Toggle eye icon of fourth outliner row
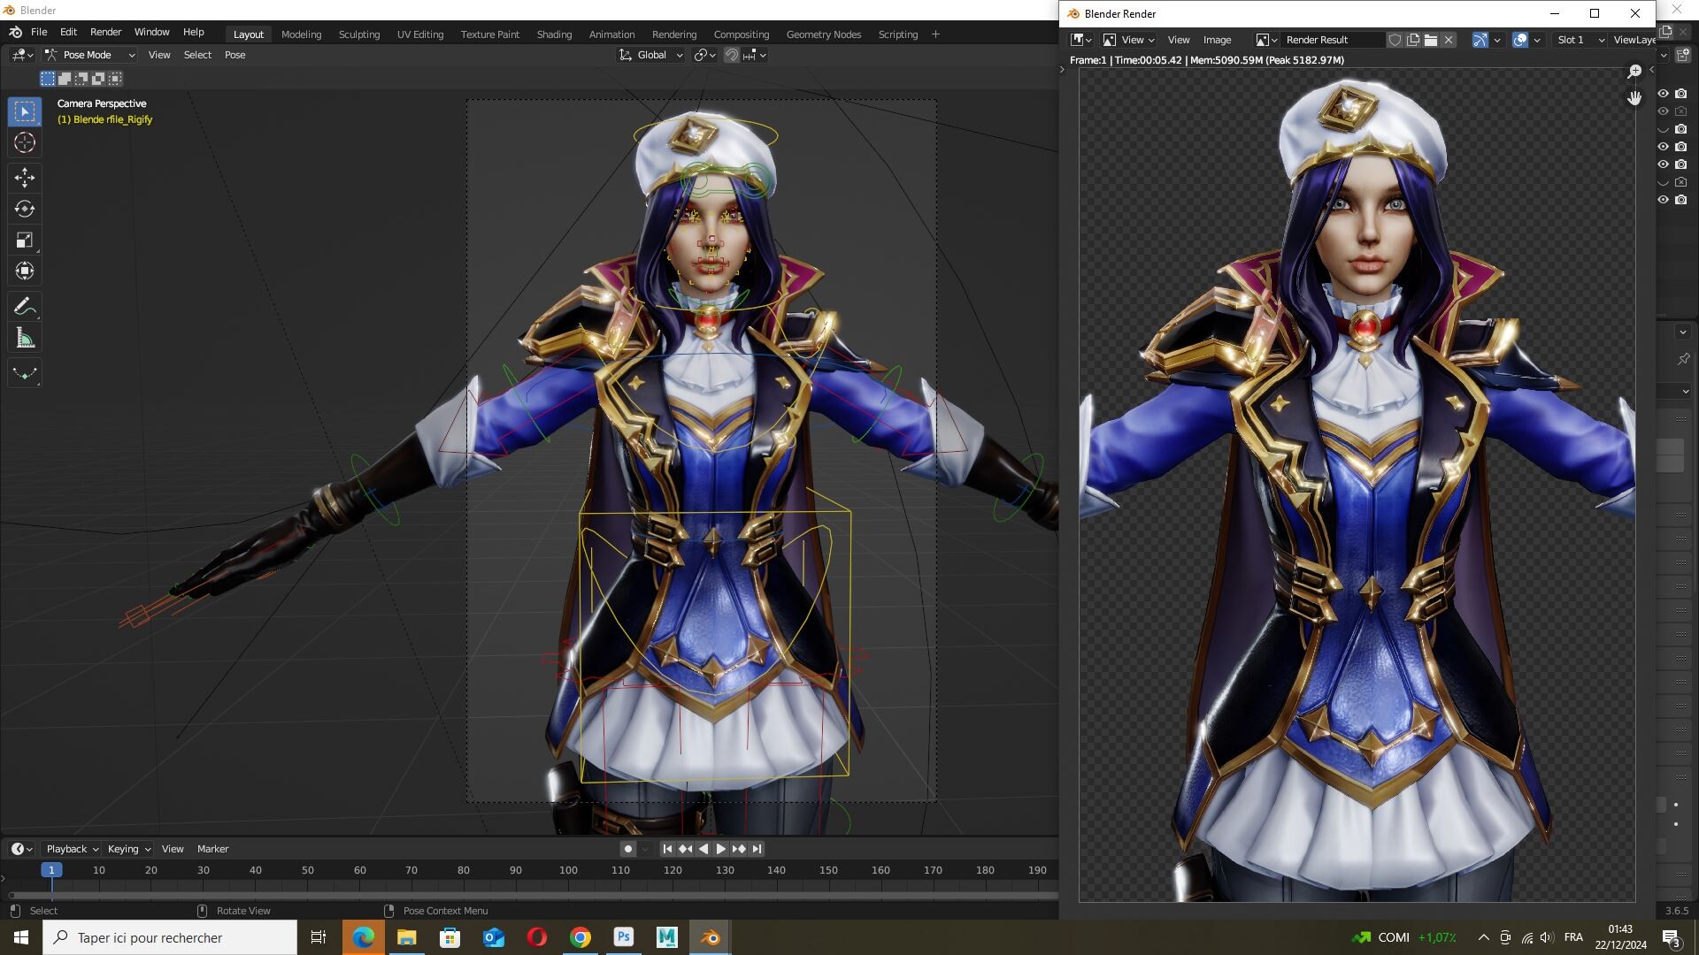 1663,147
